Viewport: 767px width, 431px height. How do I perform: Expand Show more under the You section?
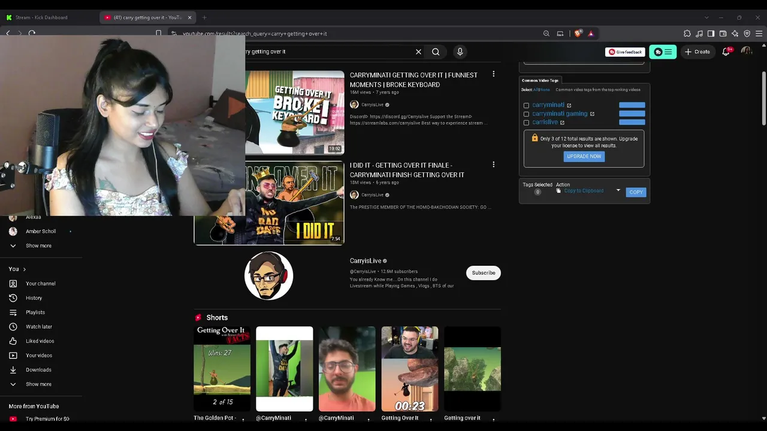(38, 384)
